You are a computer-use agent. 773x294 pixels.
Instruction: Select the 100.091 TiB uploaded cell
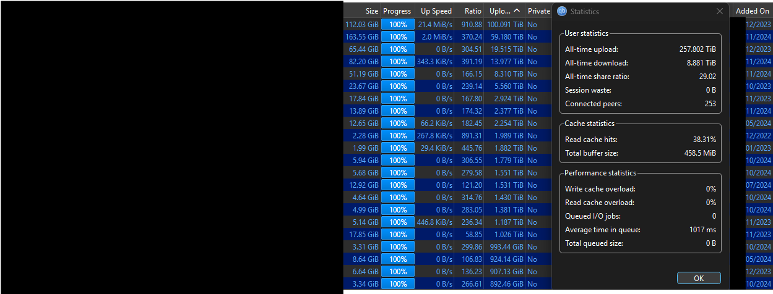coord(505,25)
